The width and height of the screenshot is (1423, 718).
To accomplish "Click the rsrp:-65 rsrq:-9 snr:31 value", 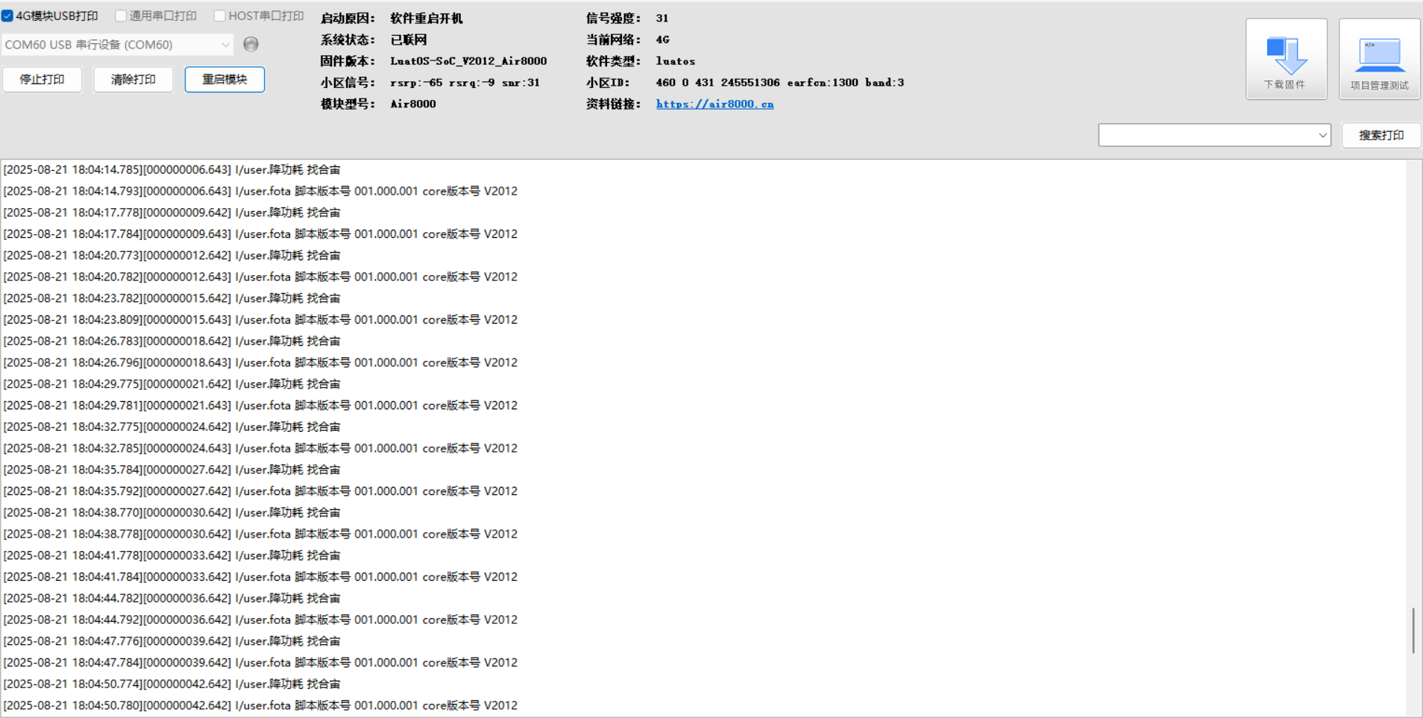I will pos(465,83).
